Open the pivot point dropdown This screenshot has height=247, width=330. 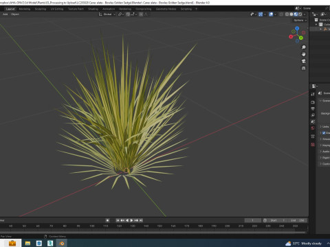coord(121,14)
